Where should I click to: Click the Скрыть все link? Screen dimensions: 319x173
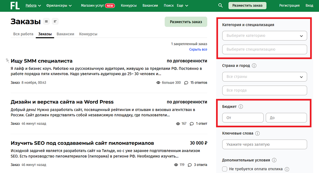pyautogui.click(x=198, y=50)
